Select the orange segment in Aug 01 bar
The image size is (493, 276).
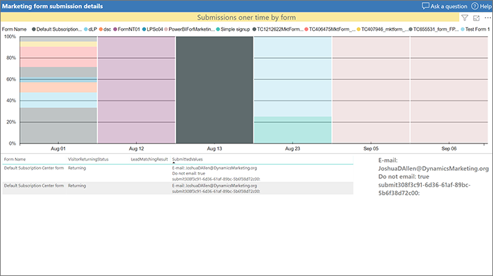58,87
